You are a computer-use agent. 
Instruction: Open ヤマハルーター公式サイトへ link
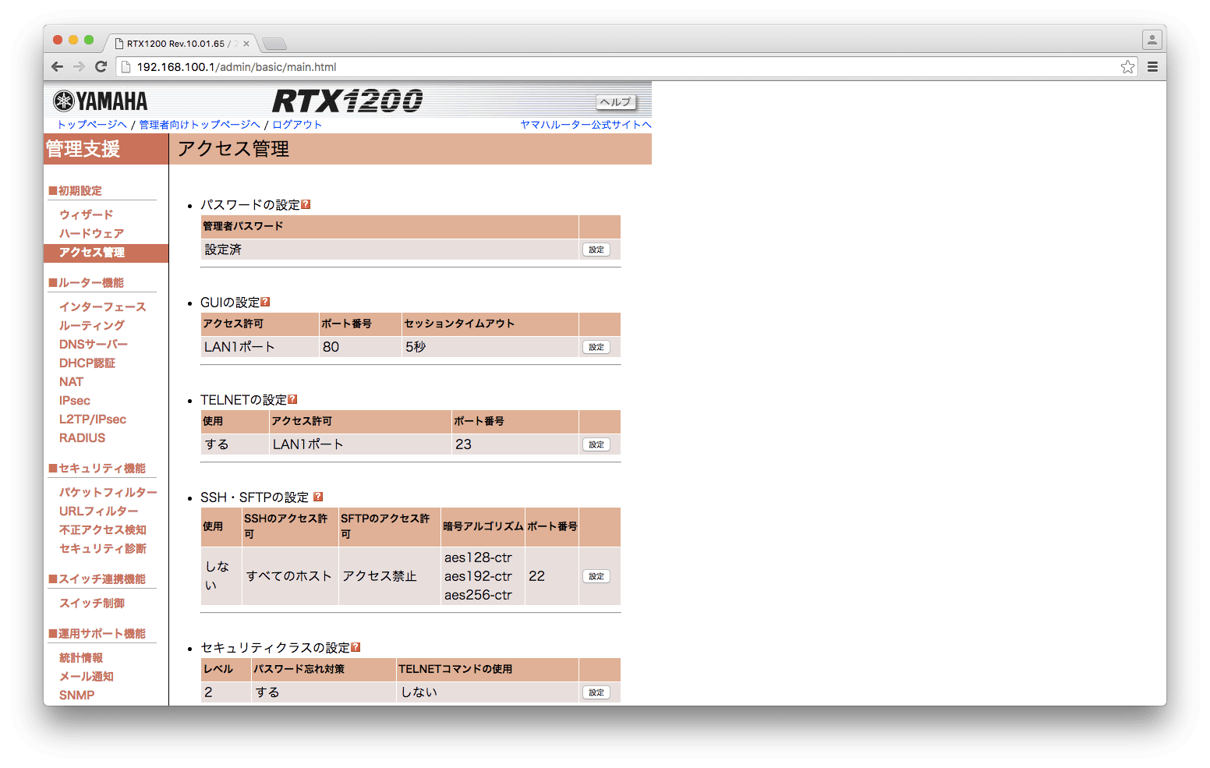[x=586, y=125]
